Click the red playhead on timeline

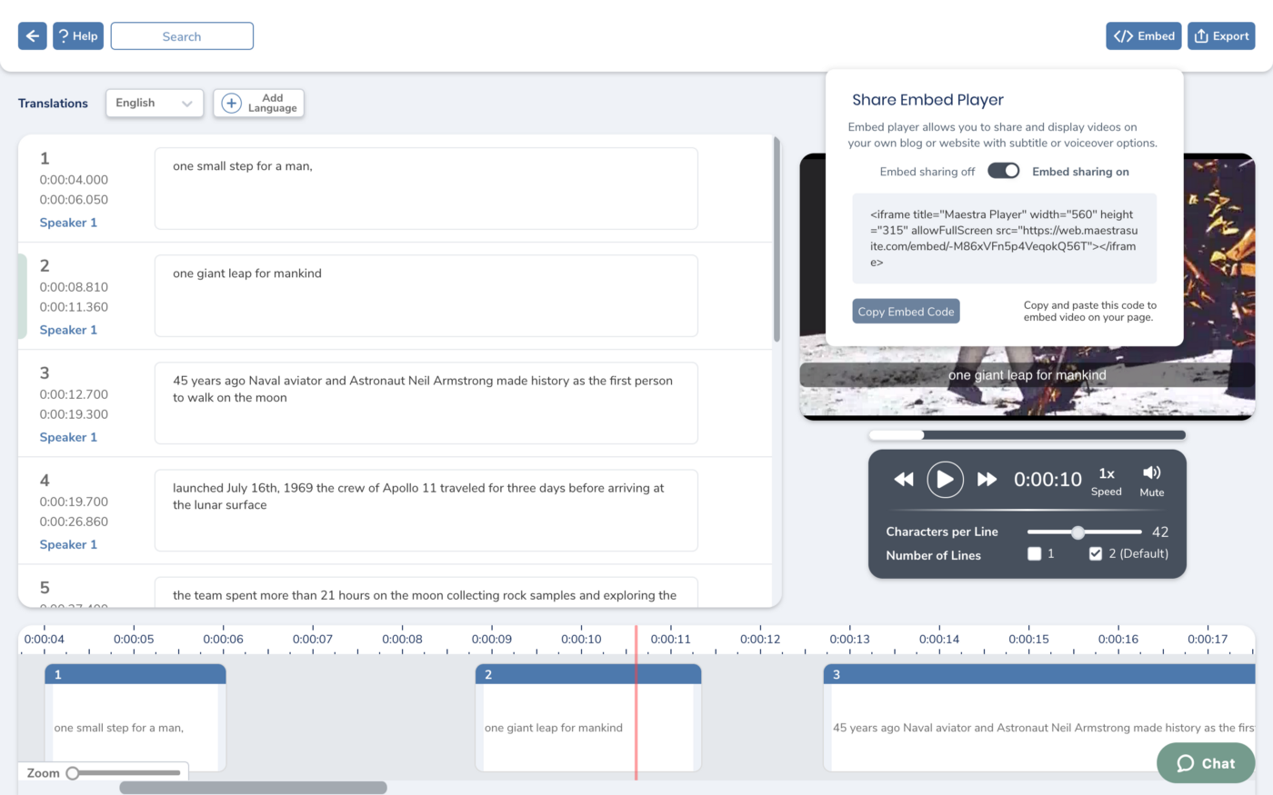coord(636,701)
